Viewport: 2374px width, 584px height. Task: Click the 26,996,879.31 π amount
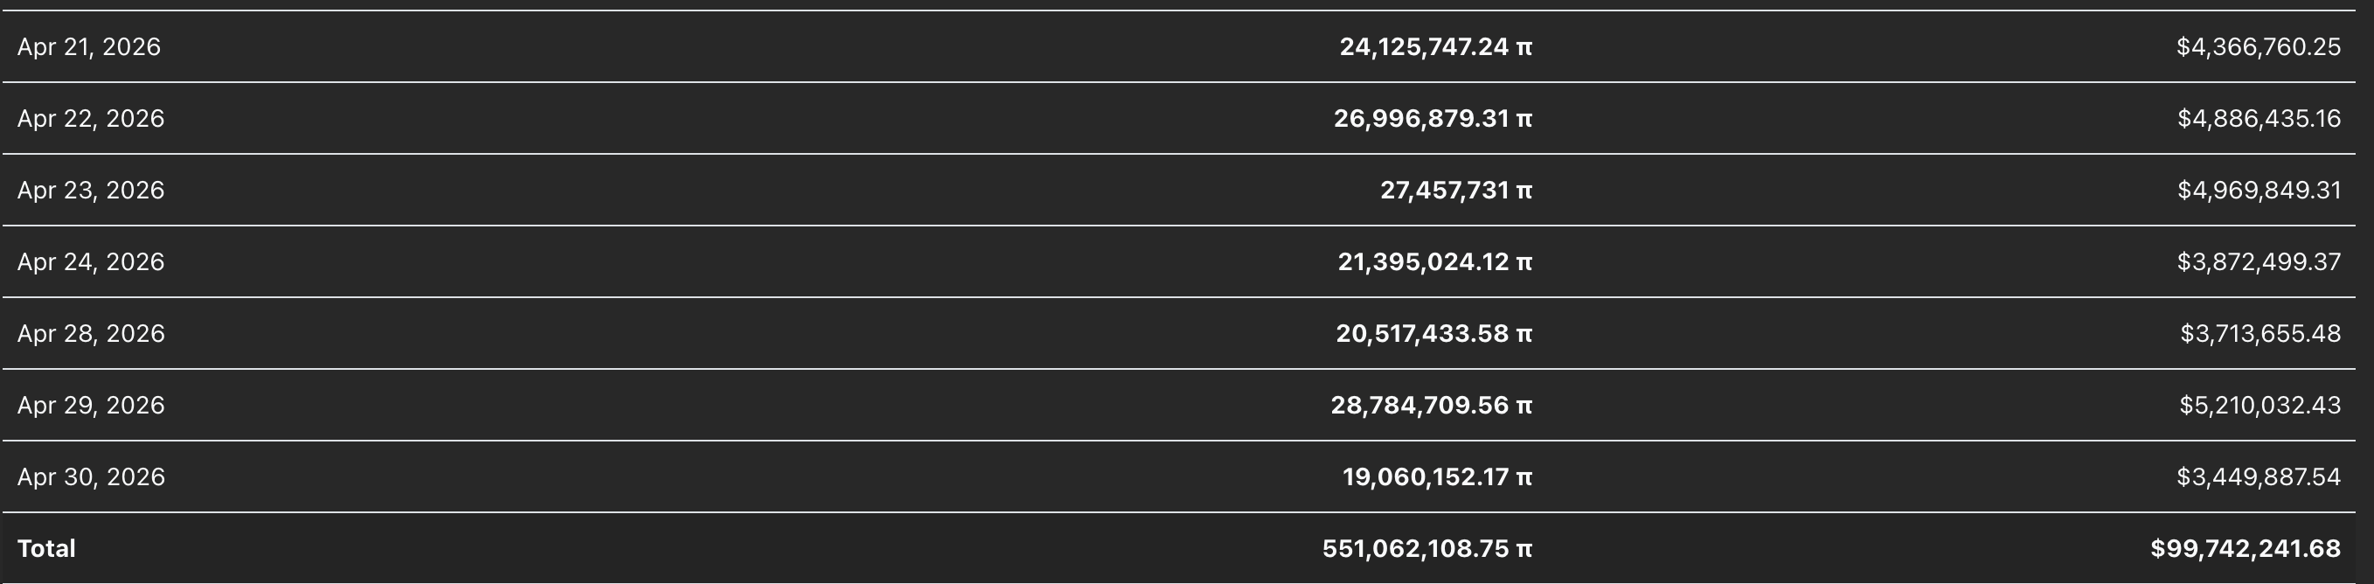pos(1433,119)
